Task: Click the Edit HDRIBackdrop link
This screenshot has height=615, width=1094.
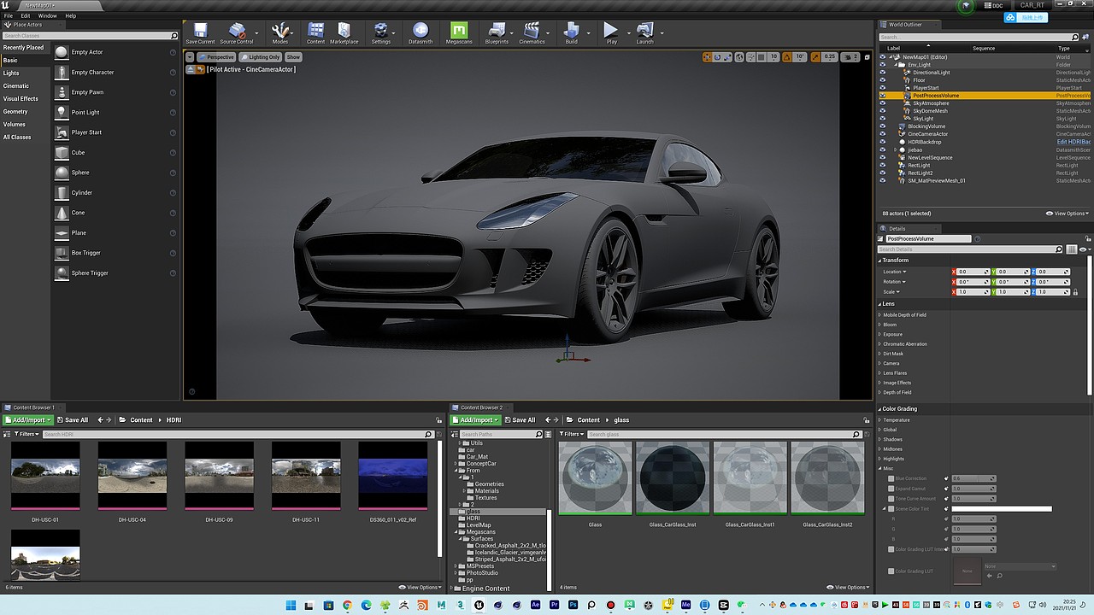Action: point(1073,142)
